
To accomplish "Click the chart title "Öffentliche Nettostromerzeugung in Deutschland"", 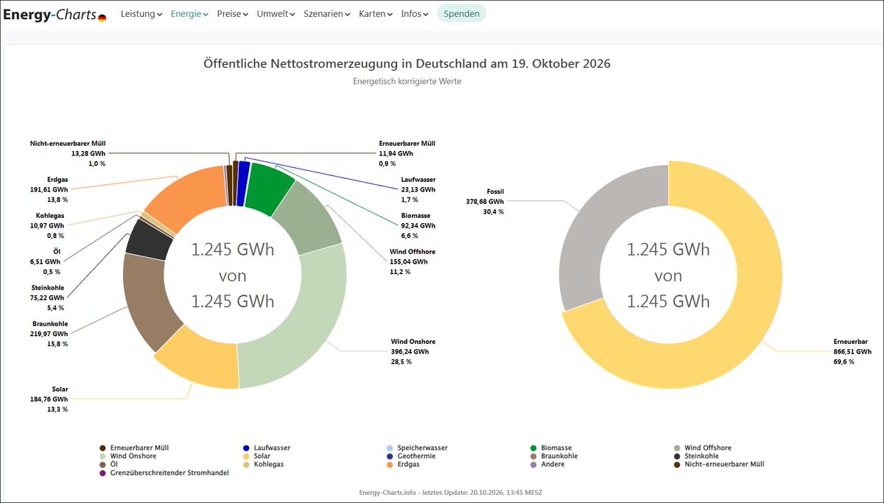I will (x=407, y=64).
